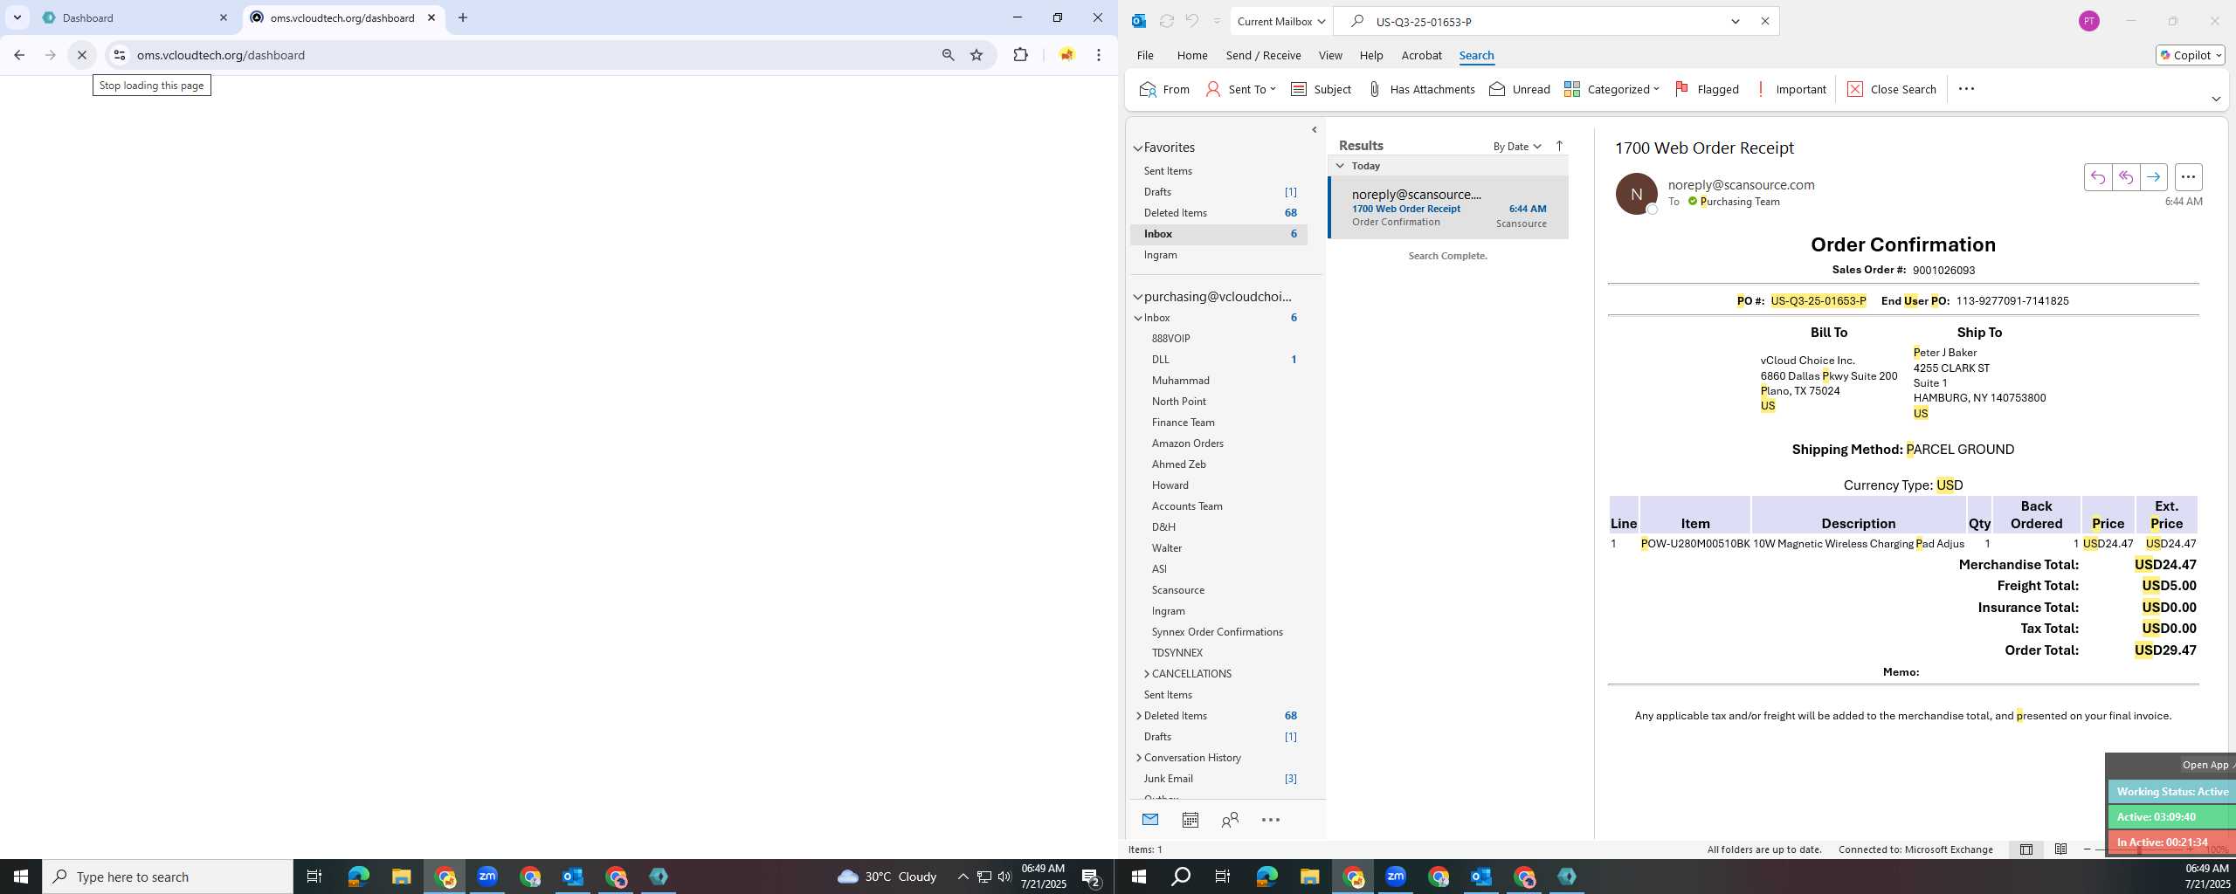Switch to the Home ribbon tab

point(1191,55)
